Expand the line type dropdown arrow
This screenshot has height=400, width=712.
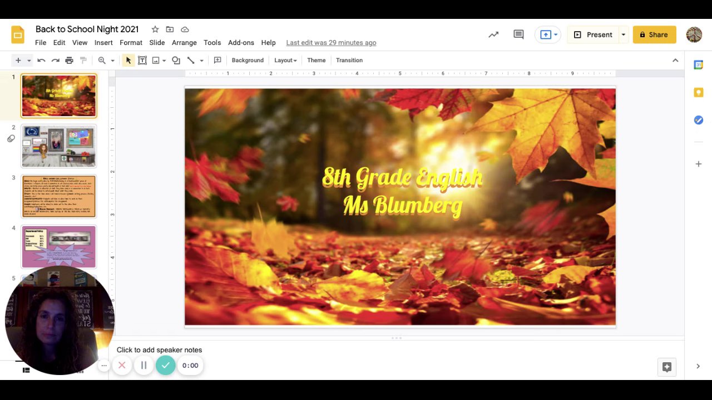(x=201, y=61)
